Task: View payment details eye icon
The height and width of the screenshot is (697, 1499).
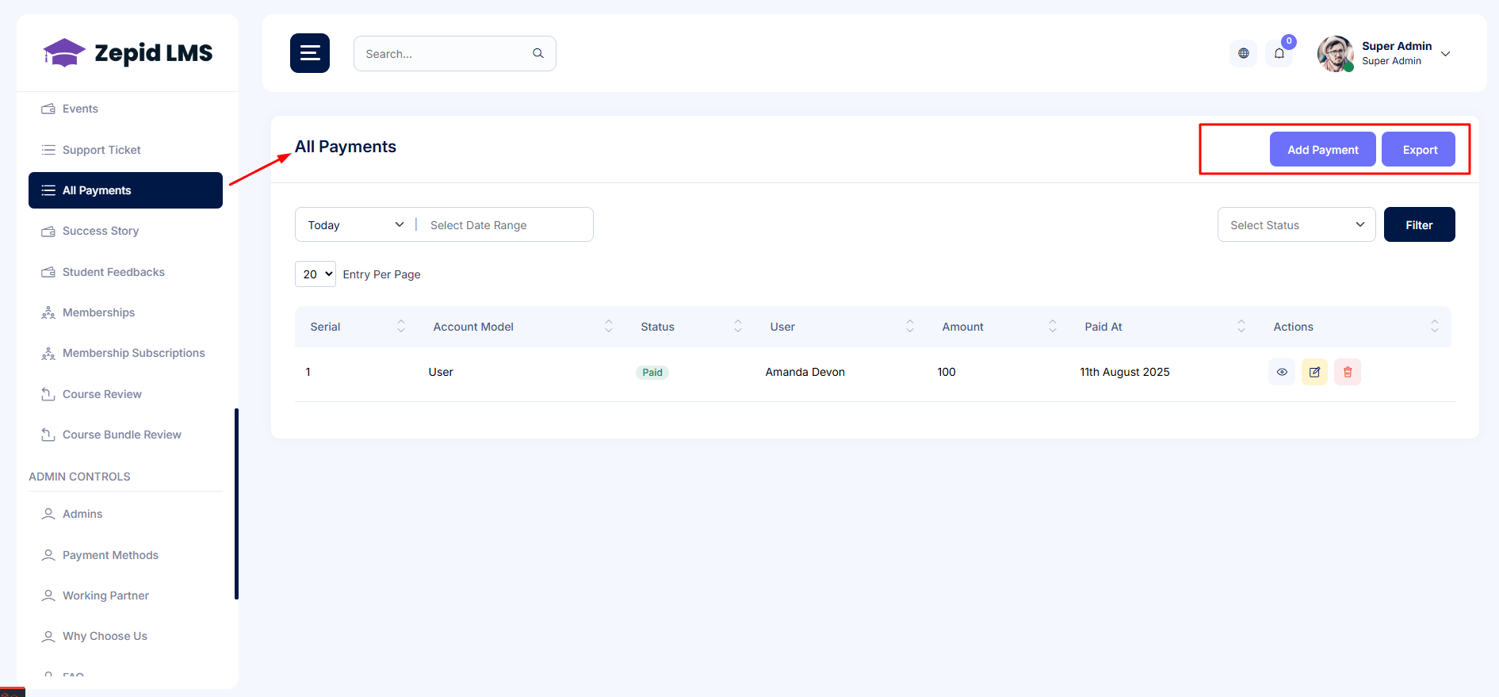Action: [1282, 372]
